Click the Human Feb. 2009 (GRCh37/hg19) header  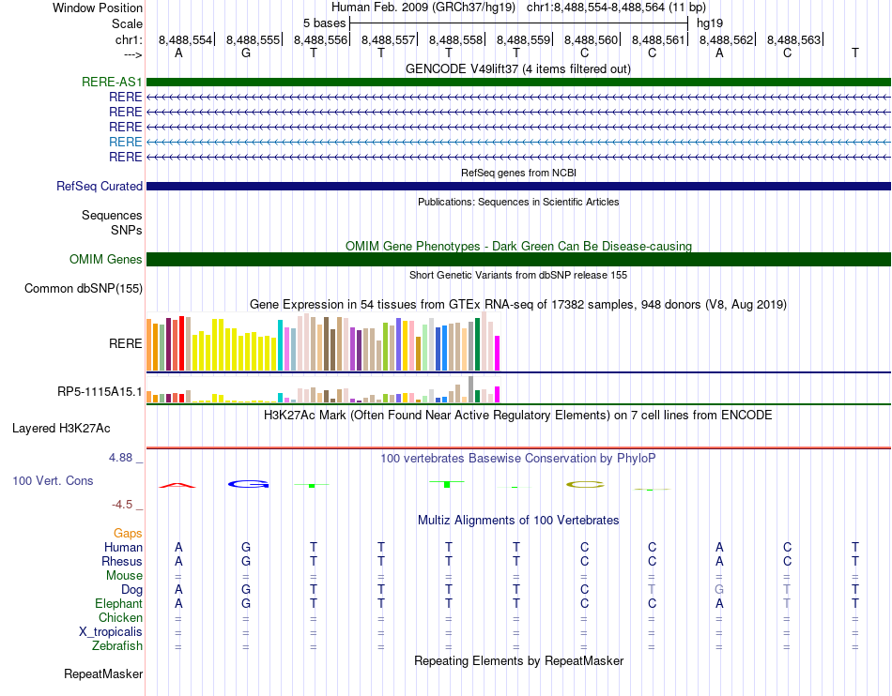[423, 8]
